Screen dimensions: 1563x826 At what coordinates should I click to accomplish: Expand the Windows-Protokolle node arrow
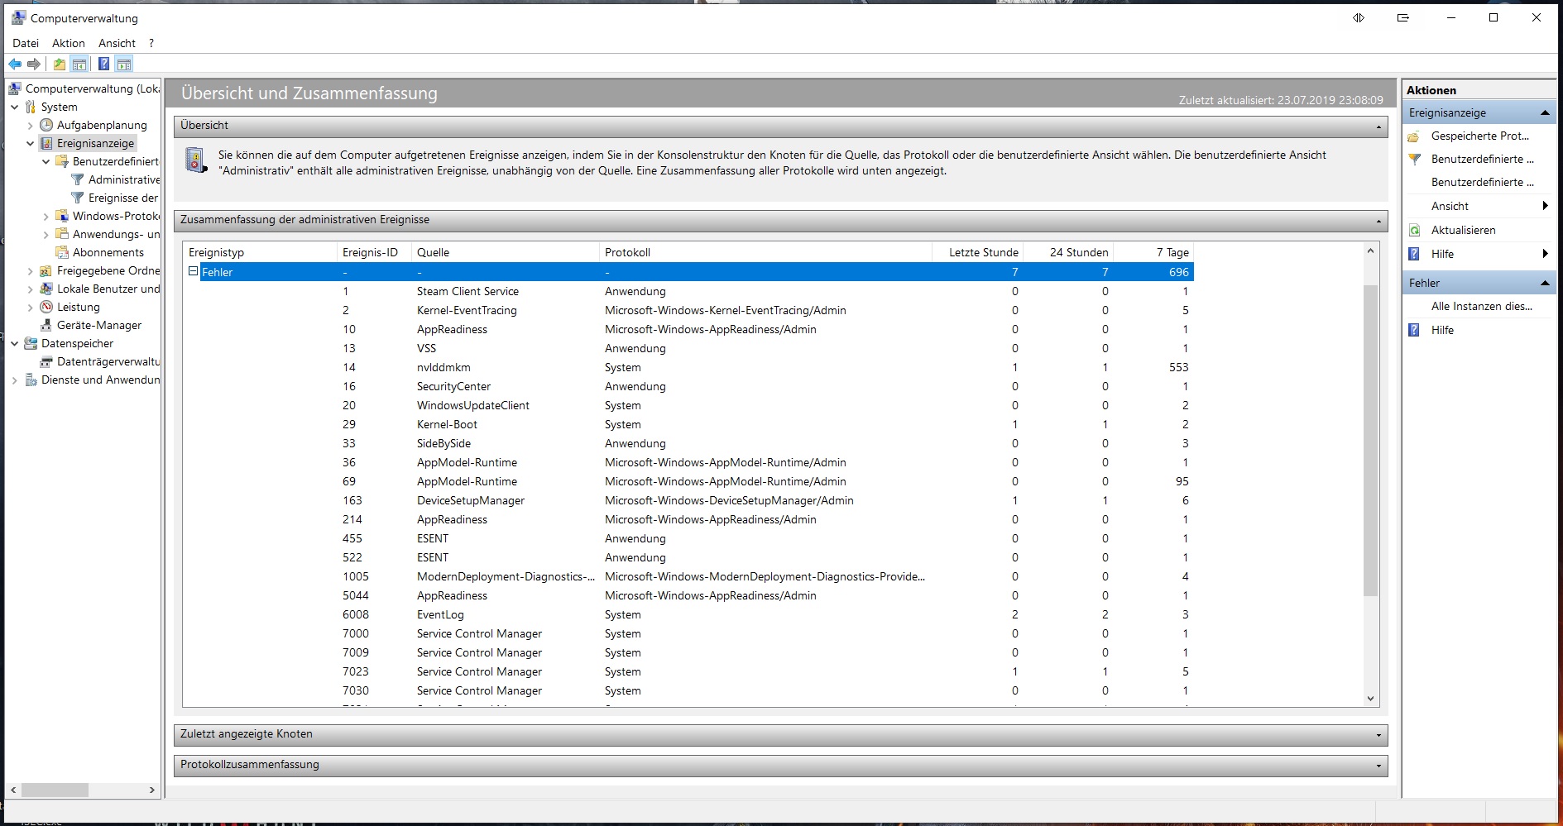click(x=46, y=217)
